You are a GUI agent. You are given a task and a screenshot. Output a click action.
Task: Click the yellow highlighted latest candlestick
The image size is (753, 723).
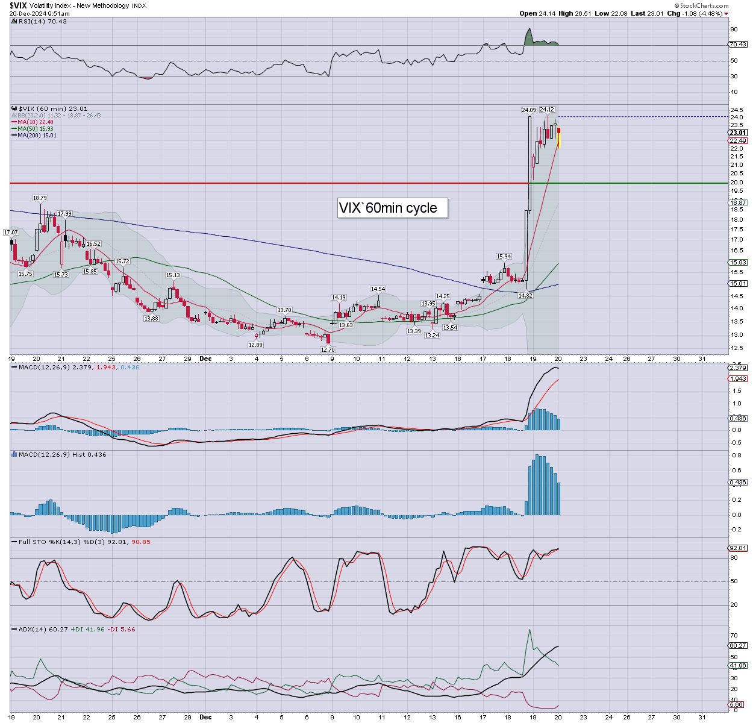coord(560,139)
